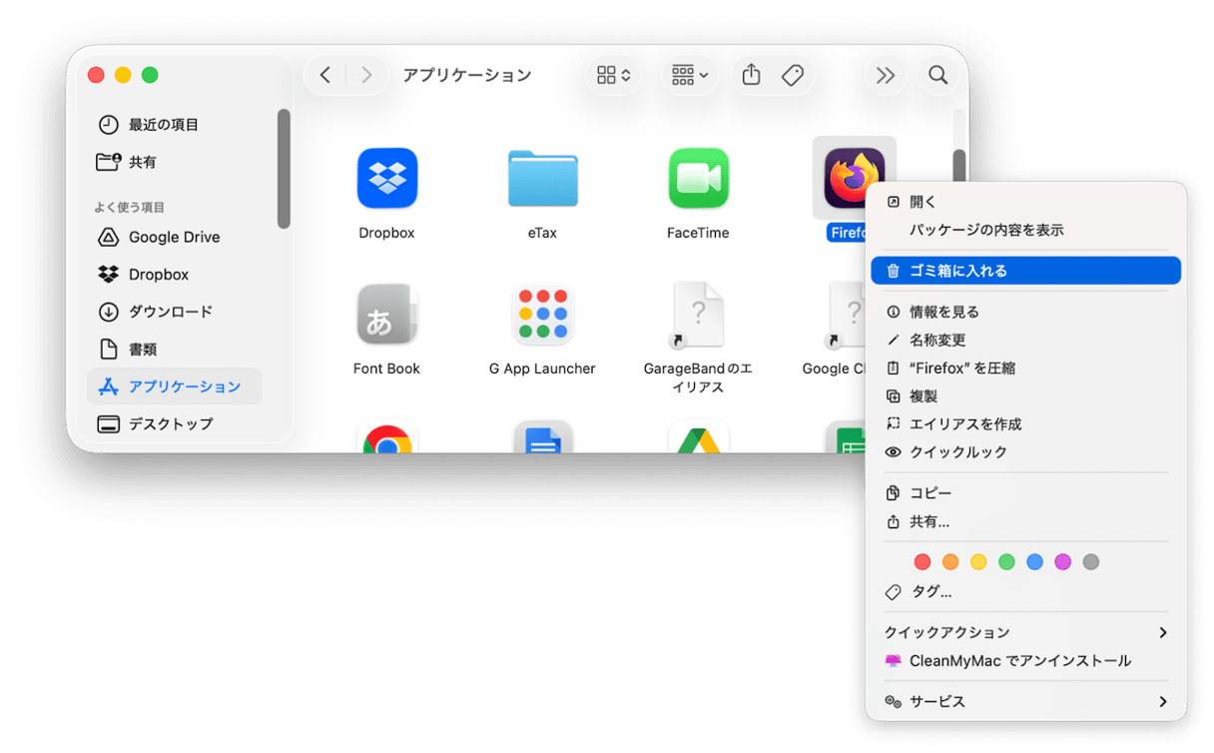Select the FaceTime app icon
The image size is (1214, 753).
[698, 178]
